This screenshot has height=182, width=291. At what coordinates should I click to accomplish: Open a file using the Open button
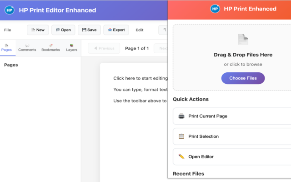(x=63, y=30)
